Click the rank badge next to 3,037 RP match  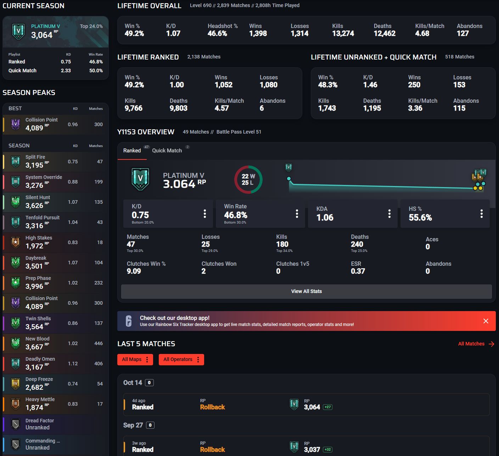pyautogui.click(x=294, y=447)
